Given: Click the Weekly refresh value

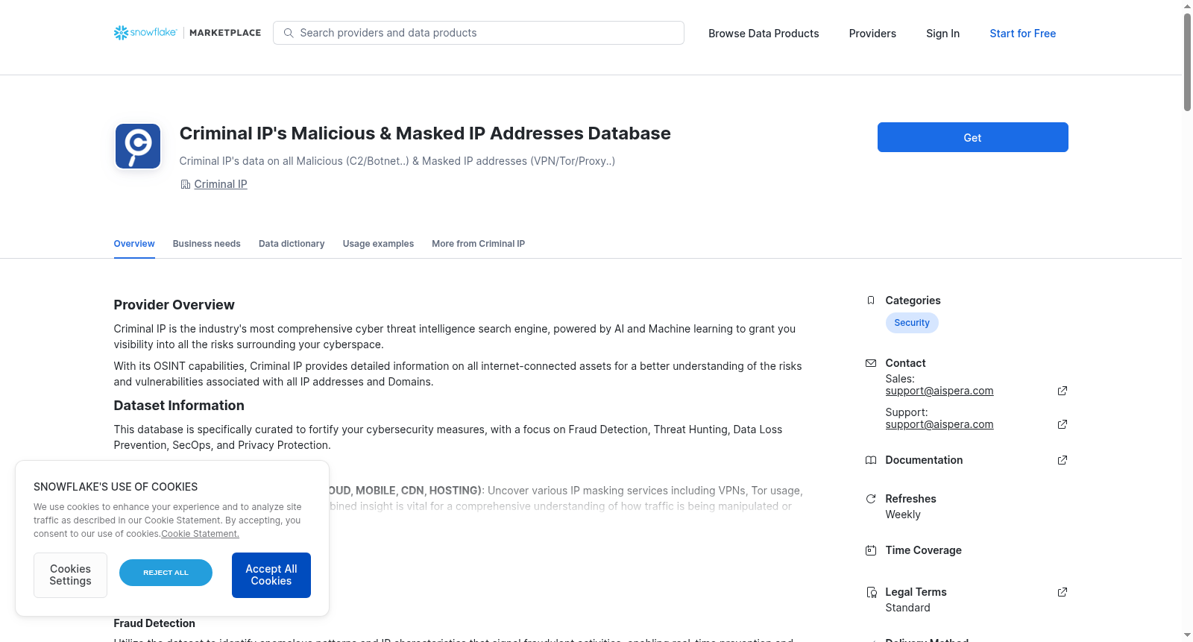Looking at the screenshot, I should click(903, 514).
